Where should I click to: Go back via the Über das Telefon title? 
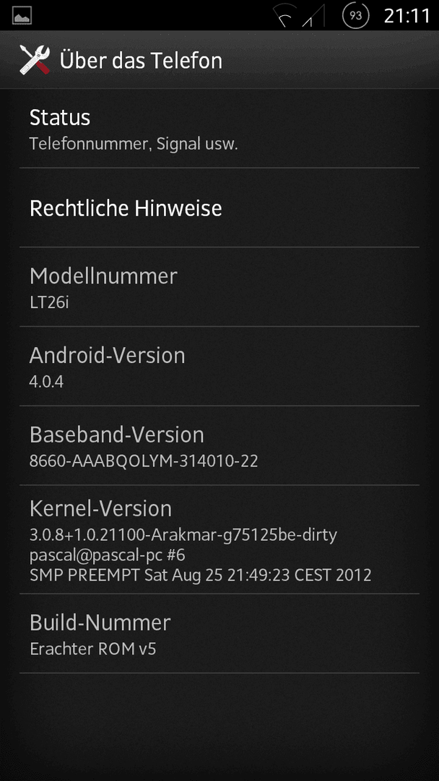141,61
